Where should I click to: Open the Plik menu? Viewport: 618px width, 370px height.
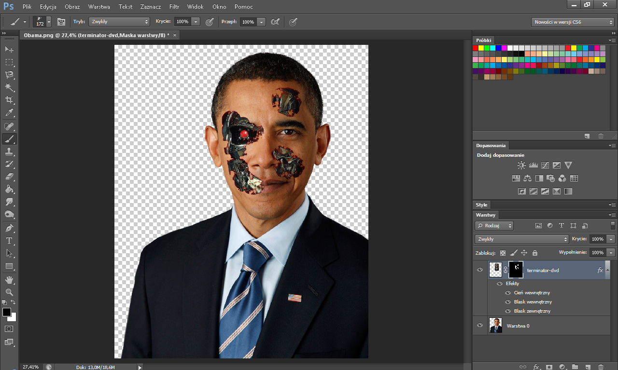click(x=27, y=7)
